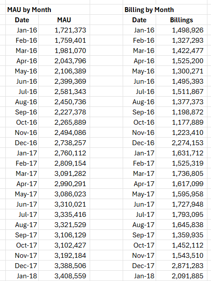The image size is (211, 281).
Task: Select the Date header in Billing table
Action: point(139,20)
